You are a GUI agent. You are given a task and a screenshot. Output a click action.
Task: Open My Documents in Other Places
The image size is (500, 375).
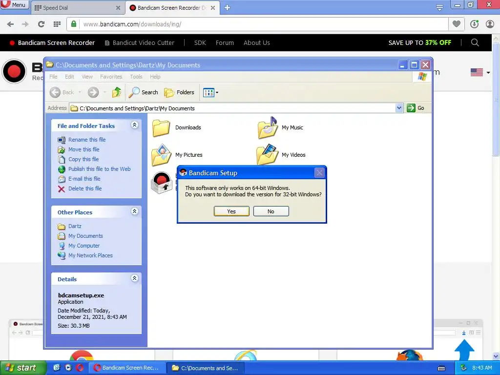[x=85, y=236]
